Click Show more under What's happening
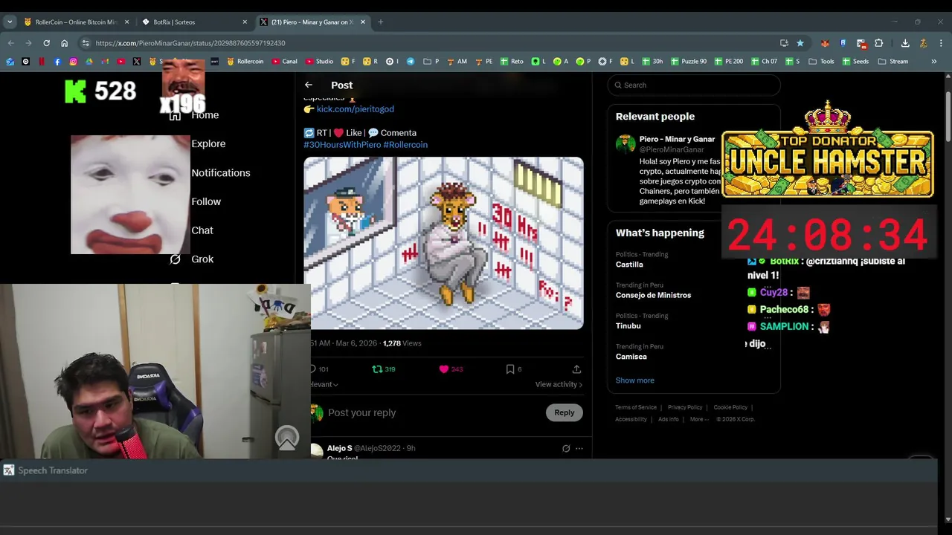This screenshot has height=535, width=952. (x=634, y=380)
